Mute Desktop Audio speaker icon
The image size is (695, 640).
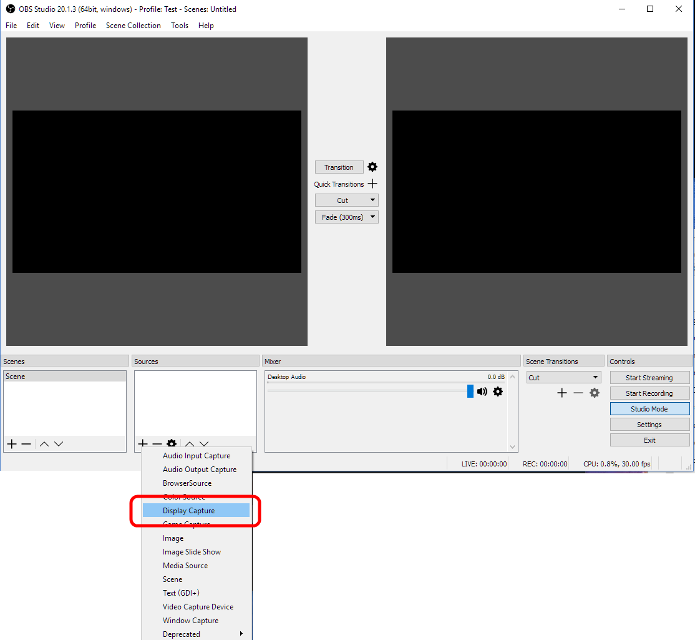pyautogui.click(x=482, y=391)
